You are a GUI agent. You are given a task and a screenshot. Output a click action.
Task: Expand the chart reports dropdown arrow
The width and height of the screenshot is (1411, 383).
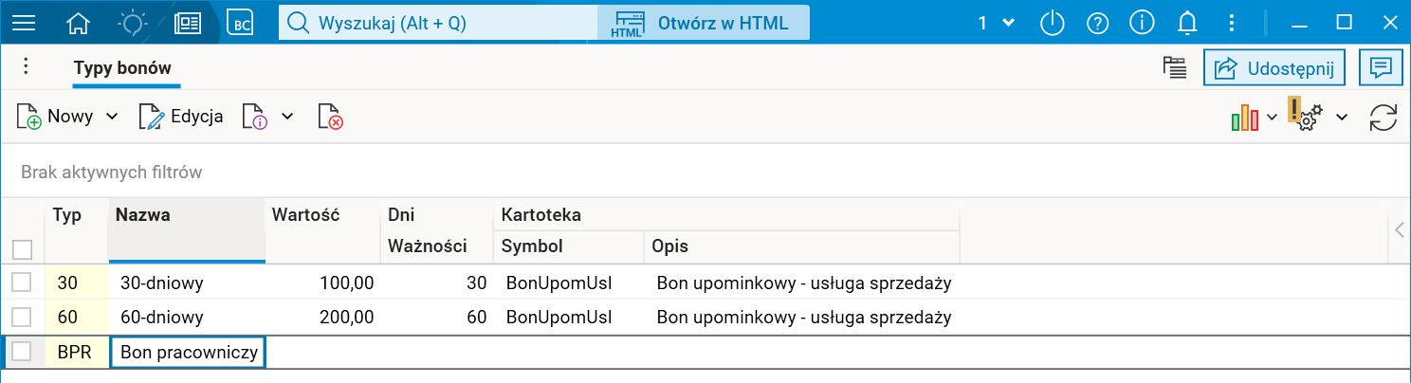tap(1272, 117)
